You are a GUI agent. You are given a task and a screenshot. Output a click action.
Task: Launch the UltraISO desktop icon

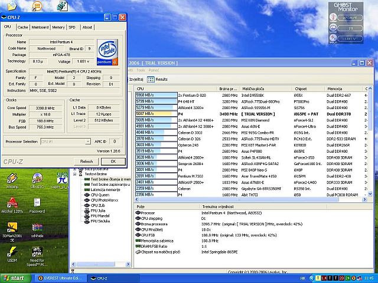[37, 177]
